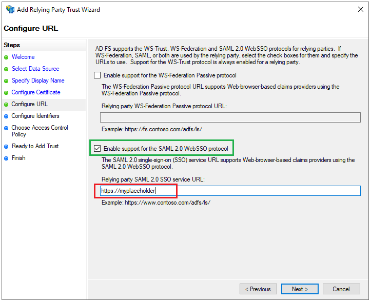Click 'Relying party WS-Federation Passive protocol URL:' label
Image resolution: width=371 pixels, height=302 pixels.
(x=164, y=106)
